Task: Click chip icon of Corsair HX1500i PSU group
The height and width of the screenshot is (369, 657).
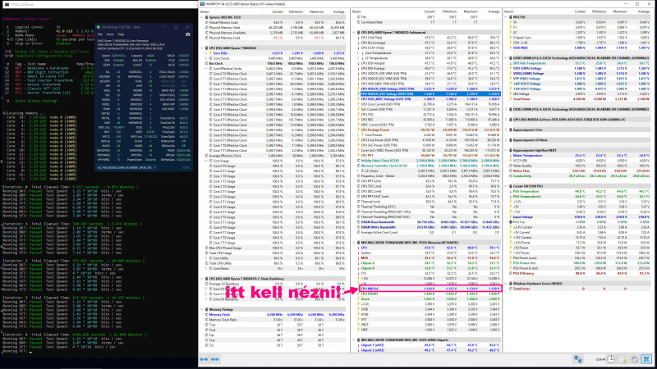Action: (511, 186)
